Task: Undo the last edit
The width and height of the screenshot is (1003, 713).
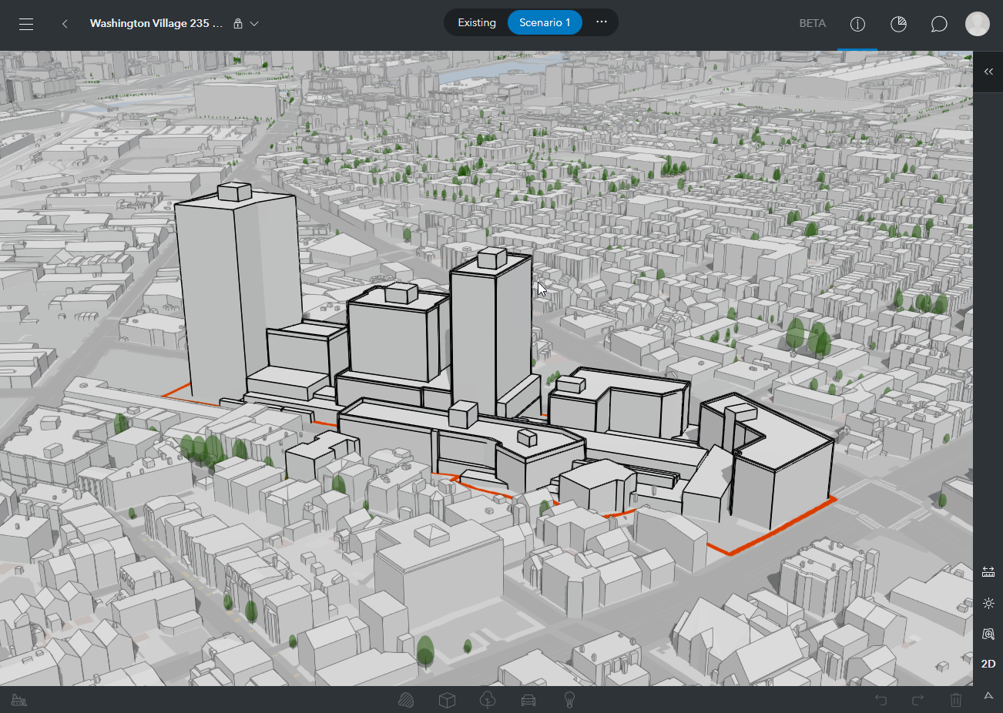Action: click(x=880, y=700)
